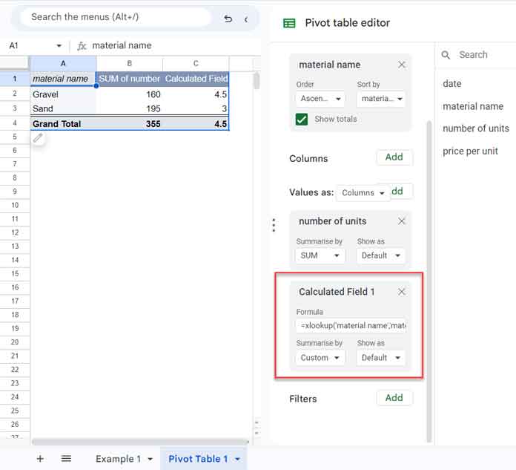Open the Values as Columns dropdown
The height and width of the screenshot is (470, 516).
click(363, 193)
